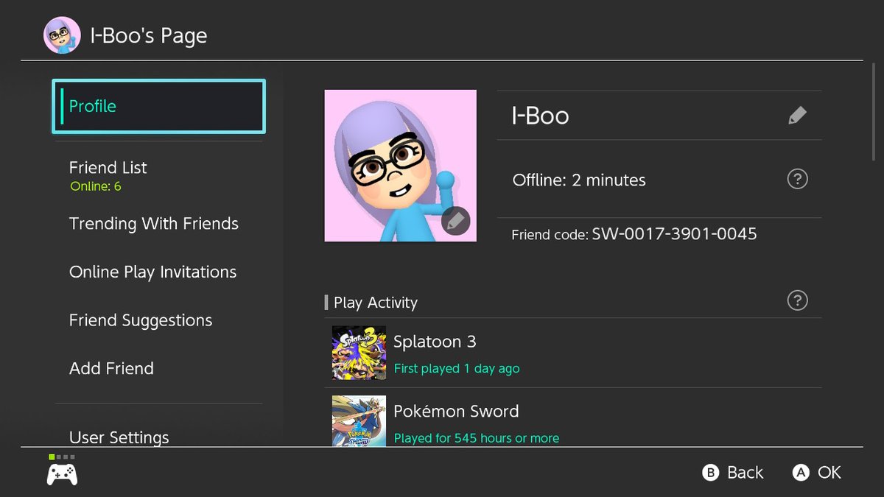The width and height of the screenshot is (884, 497).
Task: Click 'First played 1 day ago' text
Action: [457, 369]
